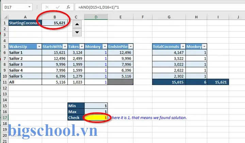Screen dimensions: 245x143
Task: Select column D header
Action: click(x=96, y=17)
